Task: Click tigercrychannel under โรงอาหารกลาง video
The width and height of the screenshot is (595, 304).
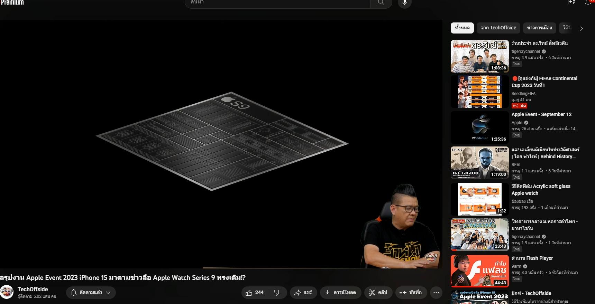Action: pyautogui.click(x=525, y=237)
